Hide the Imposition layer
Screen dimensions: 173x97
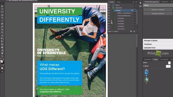click(x=109, y=8)
